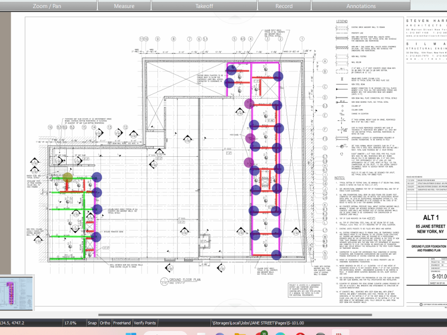Screen dimensions: 447x335
Task: Click the NEW YORK, NY label
Action: (430, 231)
